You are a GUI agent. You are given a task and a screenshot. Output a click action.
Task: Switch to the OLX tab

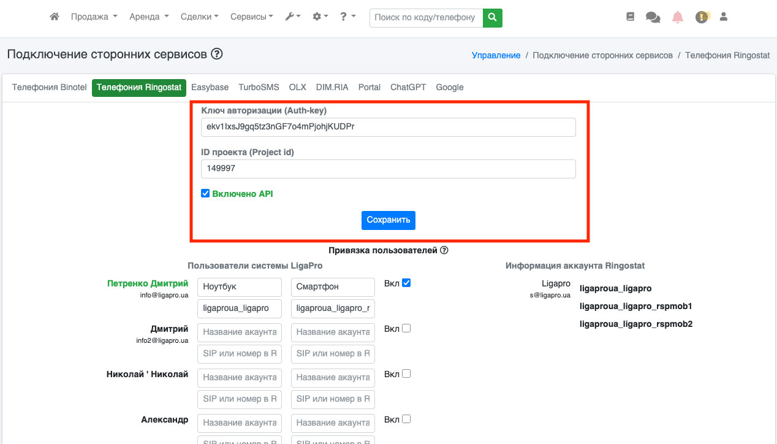tap(298, 87)
